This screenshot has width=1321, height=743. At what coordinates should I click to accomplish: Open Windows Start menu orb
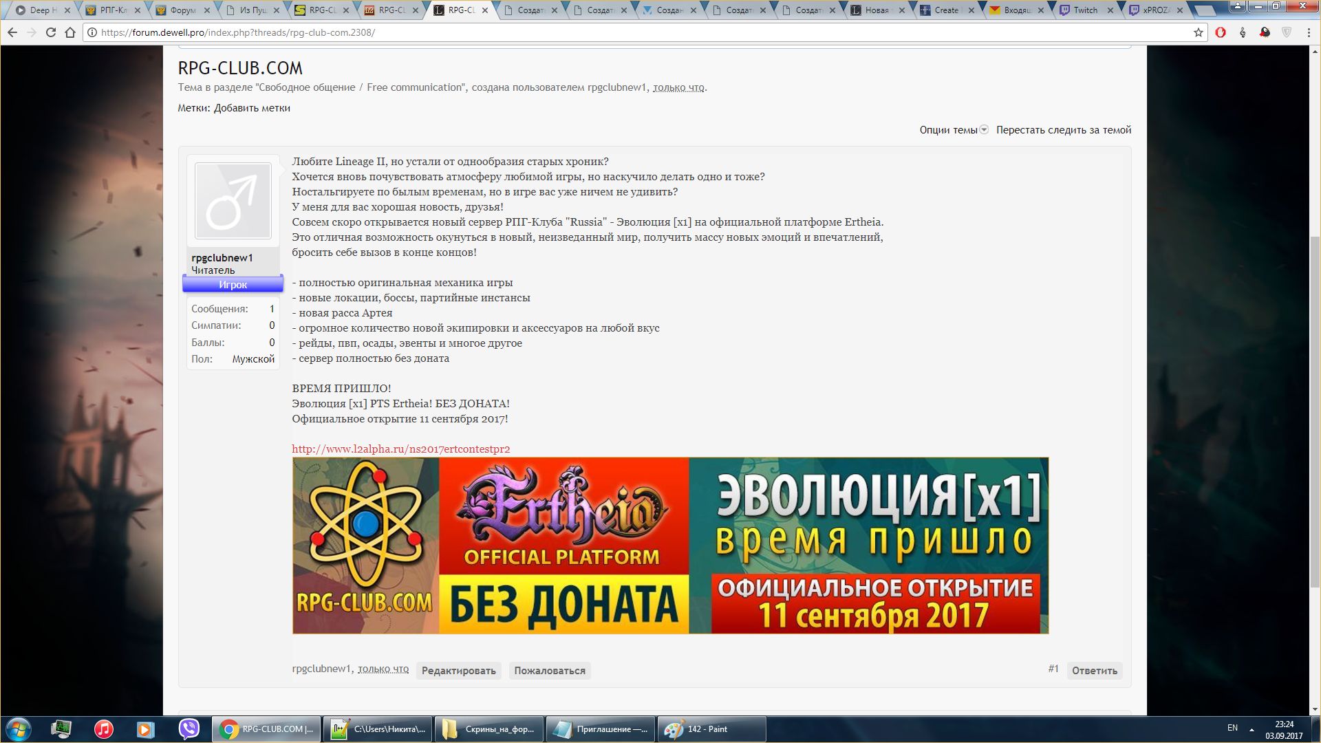tap(19, 729)
